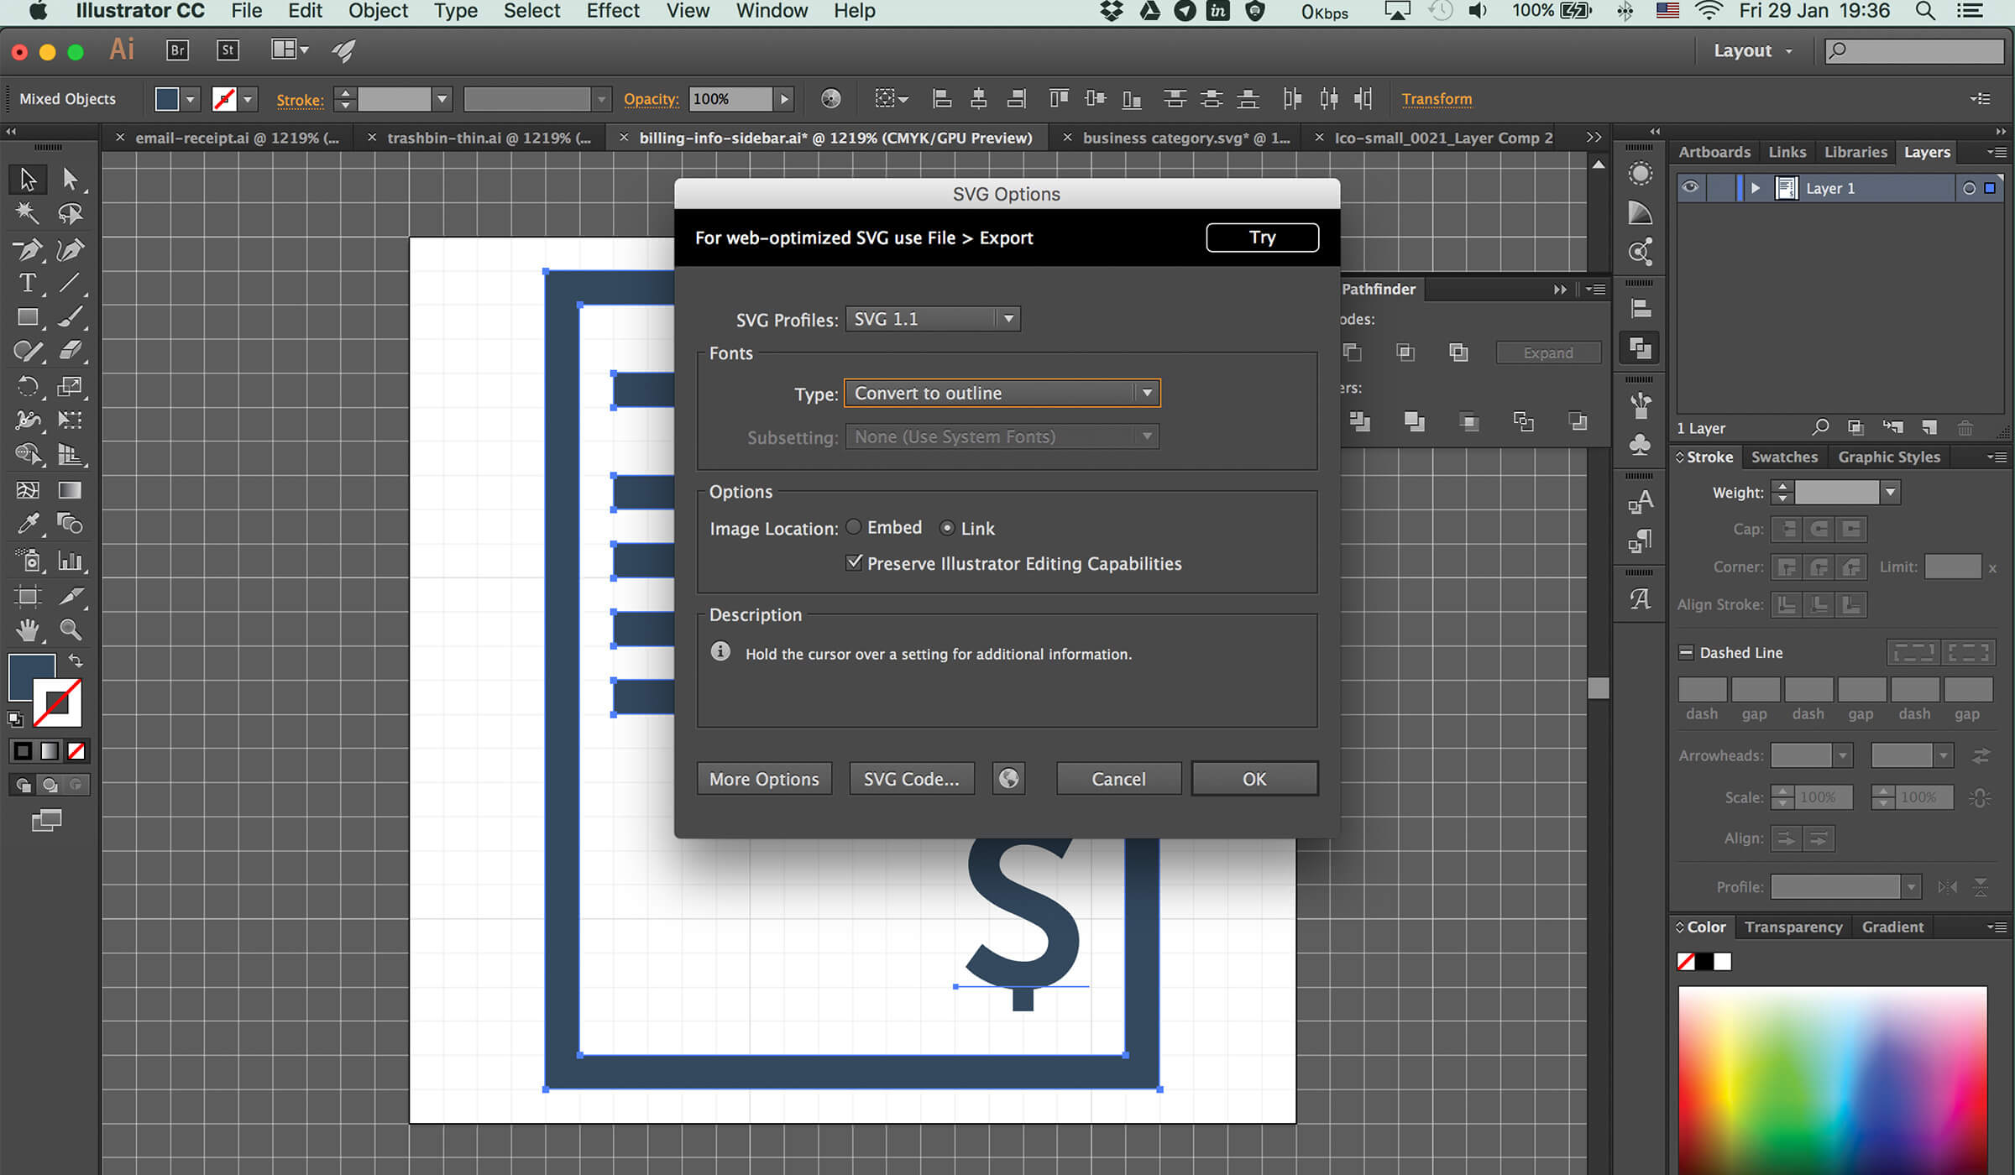Open the stroke color dropdown arrow
This screenshot has height=1175, width=2015.
248,99
